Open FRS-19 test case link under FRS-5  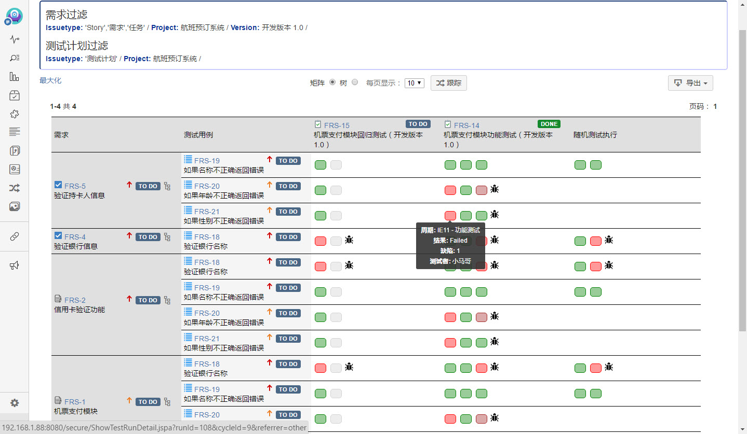(x=207, y=161)
